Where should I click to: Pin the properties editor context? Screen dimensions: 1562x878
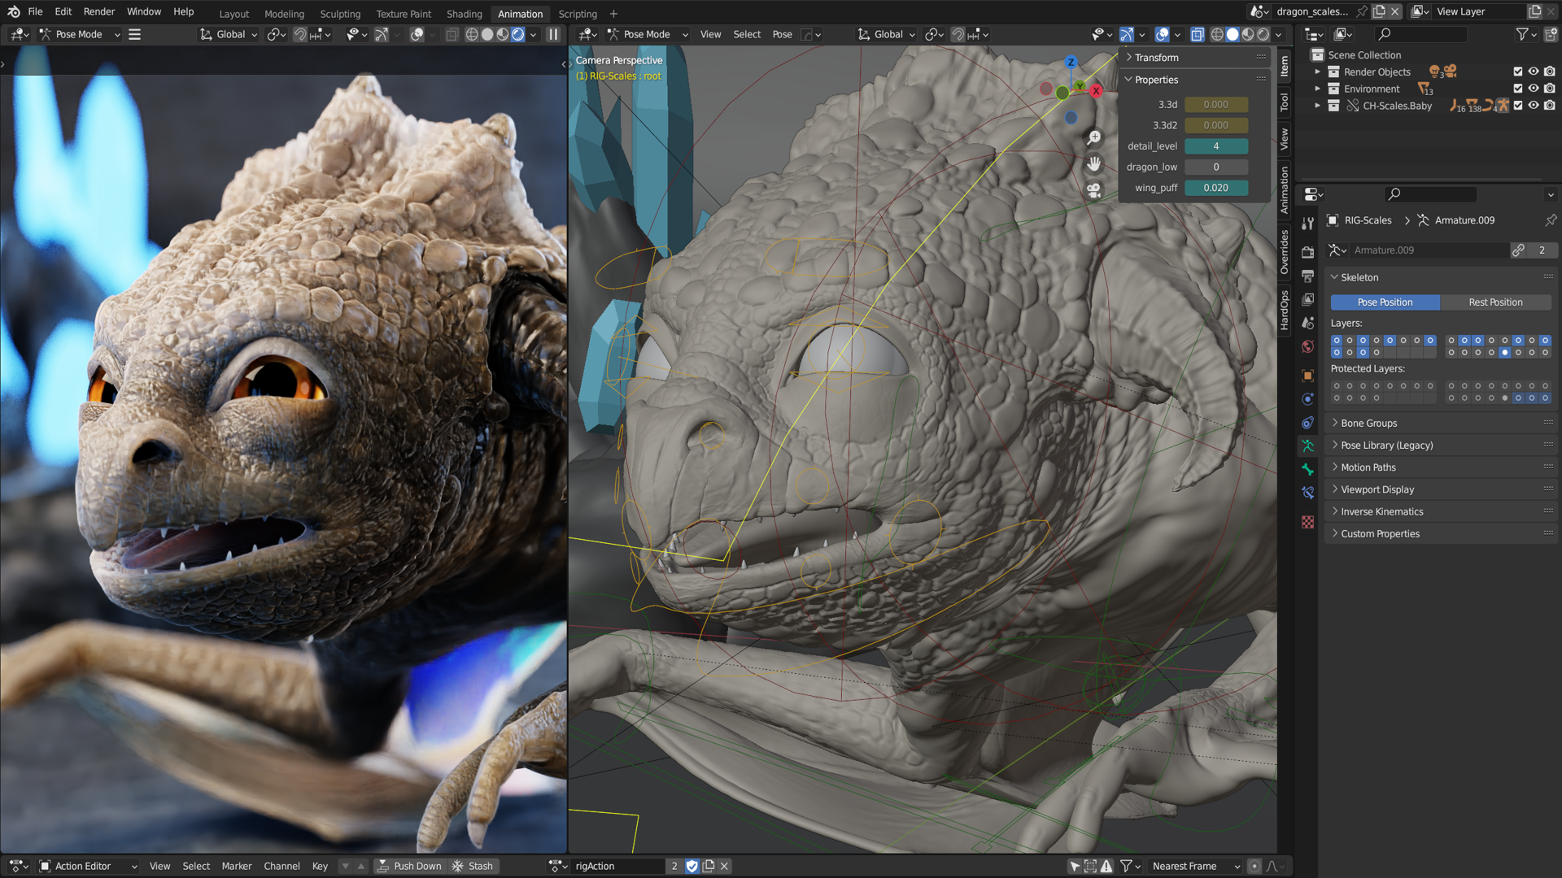(x=1551, y=220)
